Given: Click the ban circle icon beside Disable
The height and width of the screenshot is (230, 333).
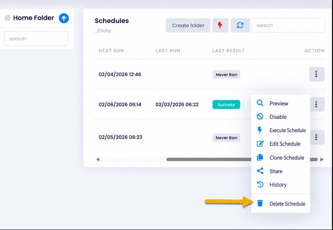Looking at the screenshot, I should pos(260,116).
